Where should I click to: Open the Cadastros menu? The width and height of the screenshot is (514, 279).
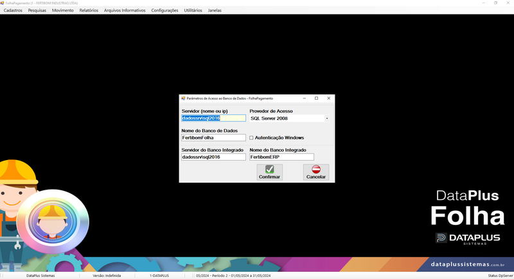click(x=13, y=10)
